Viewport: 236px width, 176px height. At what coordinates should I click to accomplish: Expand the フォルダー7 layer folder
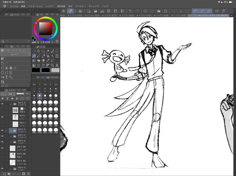(11, 130)
